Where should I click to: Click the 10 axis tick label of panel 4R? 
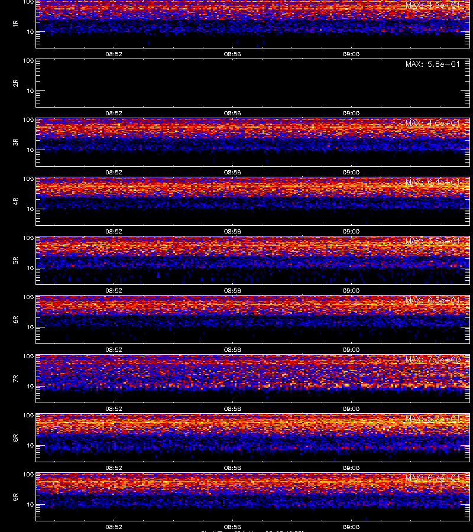tap(30, 209)
